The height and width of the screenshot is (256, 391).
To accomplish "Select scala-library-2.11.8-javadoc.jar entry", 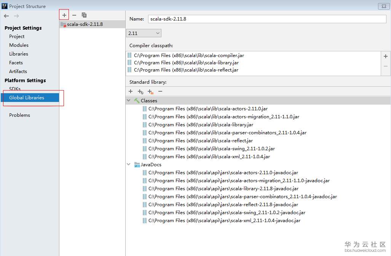I will (223, 188).
